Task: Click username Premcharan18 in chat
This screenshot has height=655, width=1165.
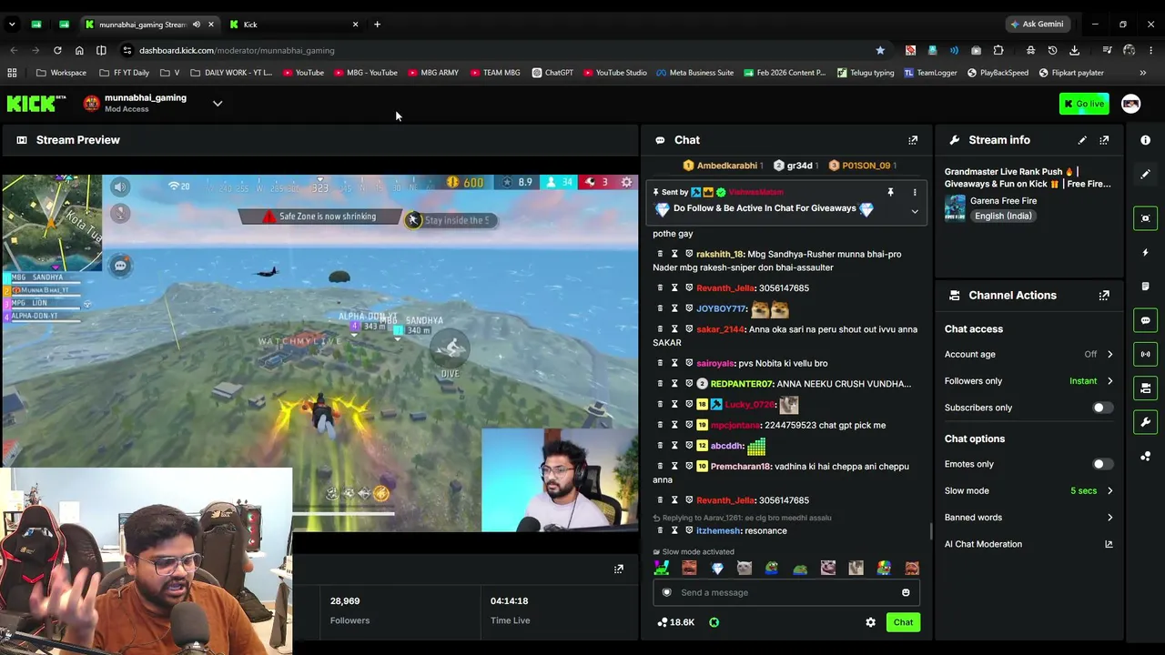Action: 741,467
